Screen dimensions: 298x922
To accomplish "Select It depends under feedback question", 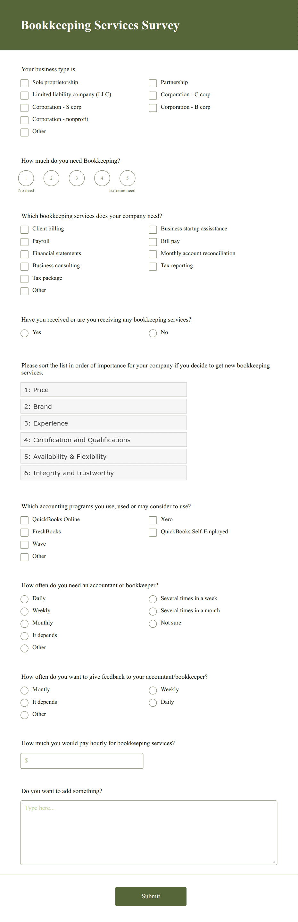I will 24,702.
